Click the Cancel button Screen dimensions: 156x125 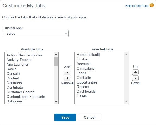tap(89, 118)
